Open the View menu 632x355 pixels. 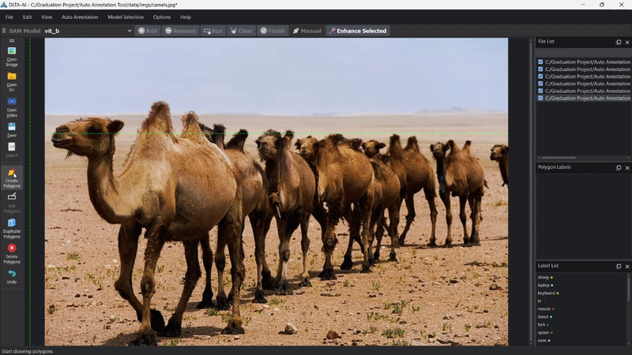[x=47, y=17]
